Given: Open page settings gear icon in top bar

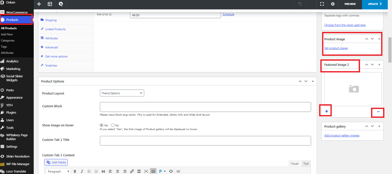Looking at the screenshot, I should coord(333,4).
